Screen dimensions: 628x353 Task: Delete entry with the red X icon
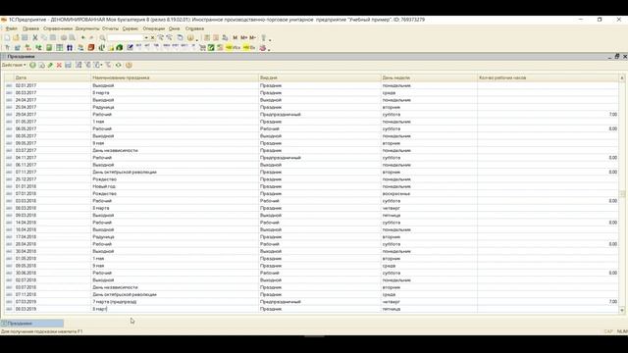[x=59, y=65]
